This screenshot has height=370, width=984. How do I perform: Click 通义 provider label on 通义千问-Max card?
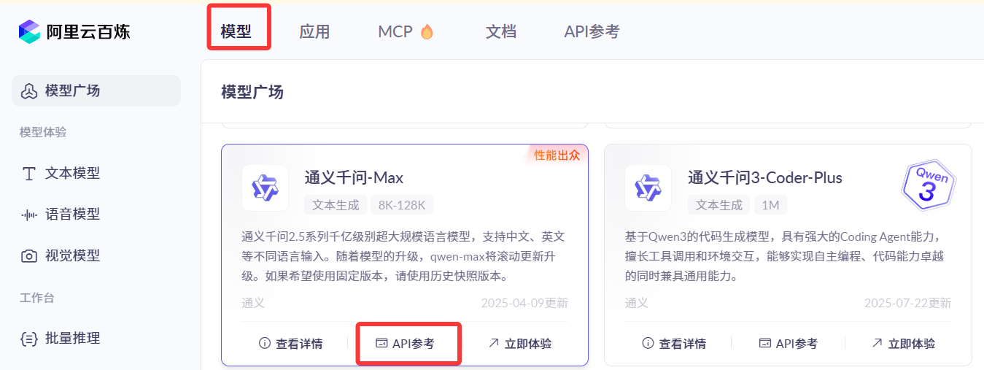click(x=253, y=303)
